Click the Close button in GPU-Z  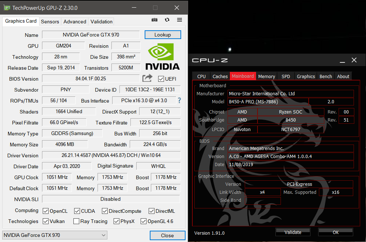[x=167, y=235]
